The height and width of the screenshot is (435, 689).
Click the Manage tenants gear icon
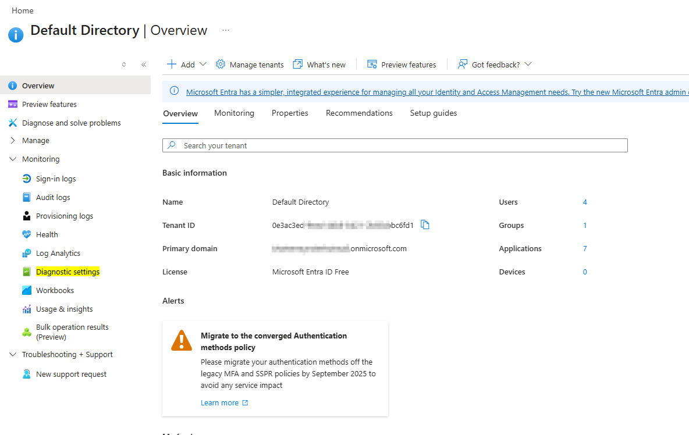[221, 65]
